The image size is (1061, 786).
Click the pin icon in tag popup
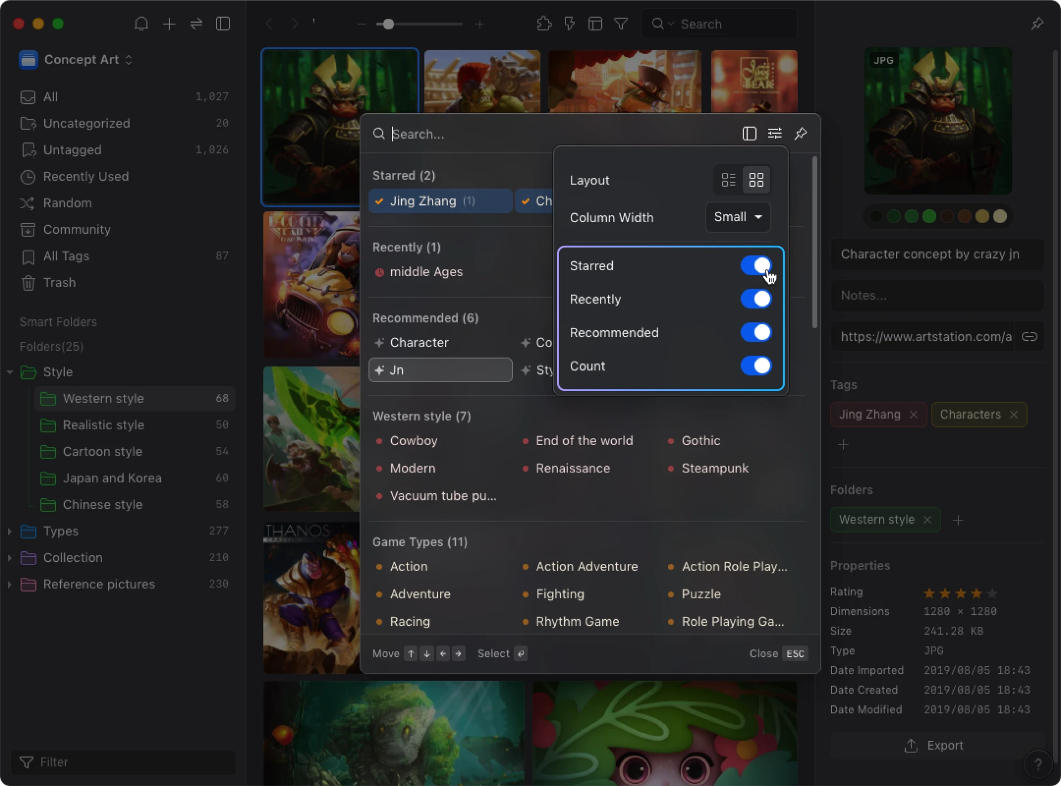(x=801, y=134)
